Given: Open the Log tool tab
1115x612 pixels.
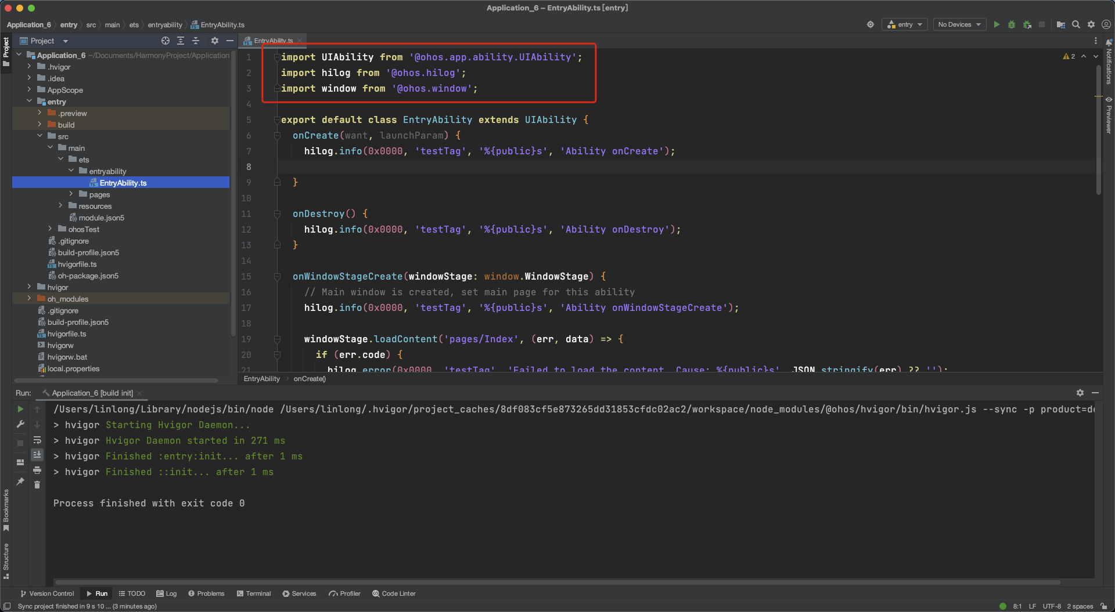Looking at the screenshot, I should coord(166,593).
